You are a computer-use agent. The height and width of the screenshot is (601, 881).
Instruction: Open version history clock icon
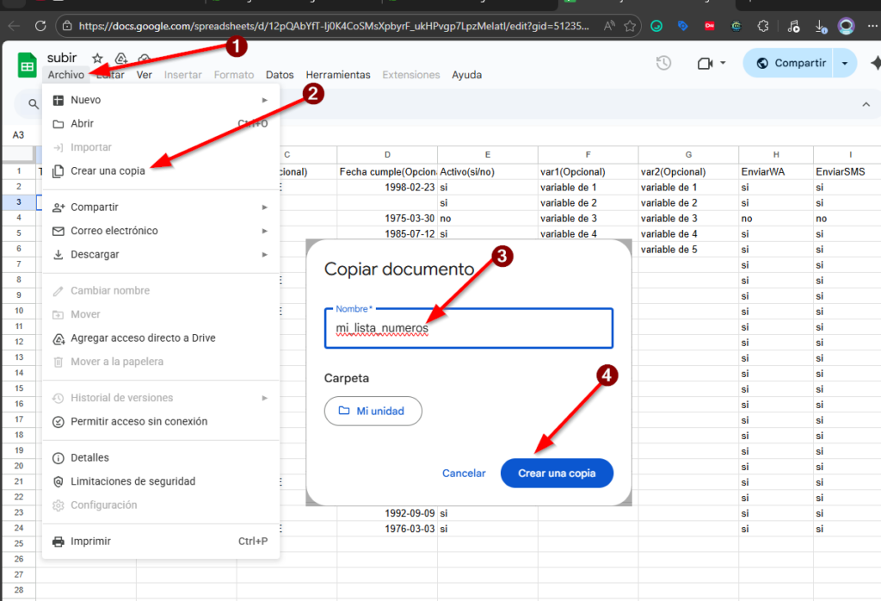click(x=663, y=63)
